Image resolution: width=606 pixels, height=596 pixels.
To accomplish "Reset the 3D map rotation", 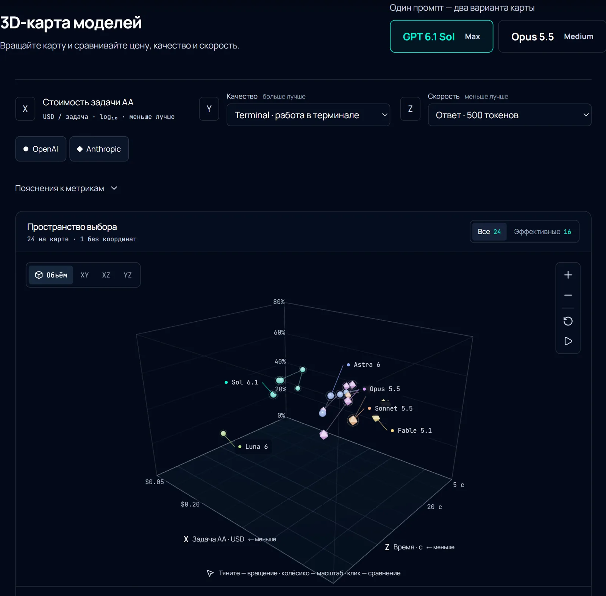I will 568,321.
